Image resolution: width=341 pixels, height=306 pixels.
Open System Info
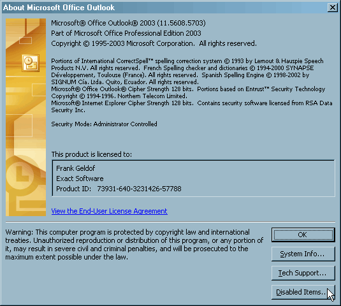coord(303,254)
